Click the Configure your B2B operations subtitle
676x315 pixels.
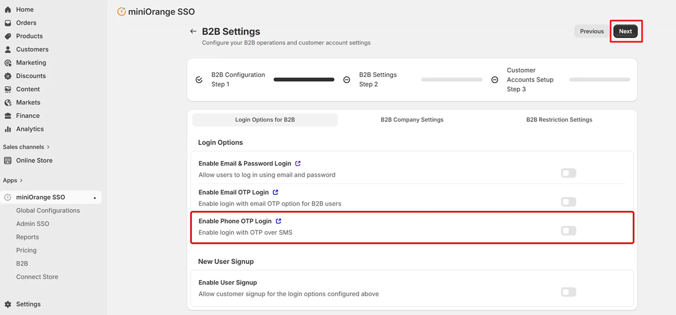(x=286, y=43)
